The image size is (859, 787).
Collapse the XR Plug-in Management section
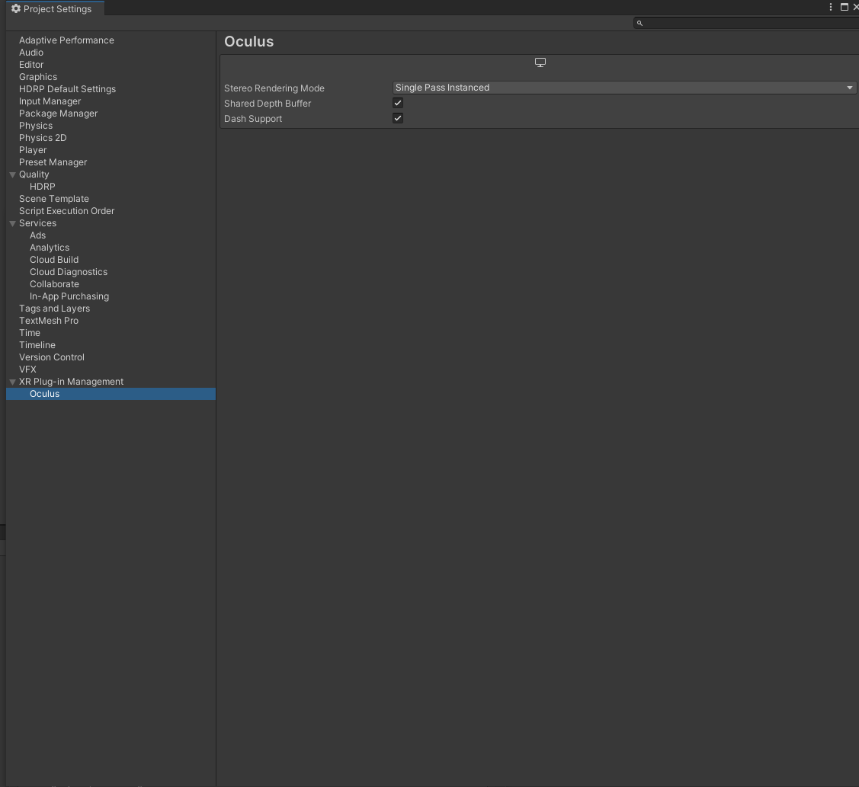click(12, 381)
